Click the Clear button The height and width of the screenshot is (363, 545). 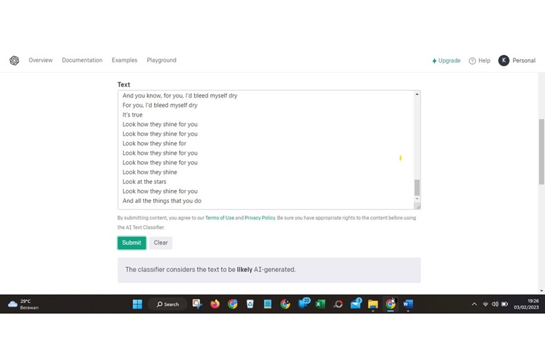pyautogui.click(x=161, y=242)
